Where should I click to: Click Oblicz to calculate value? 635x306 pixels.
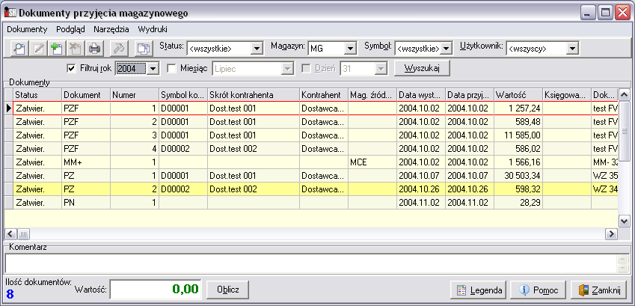(227, 290)
